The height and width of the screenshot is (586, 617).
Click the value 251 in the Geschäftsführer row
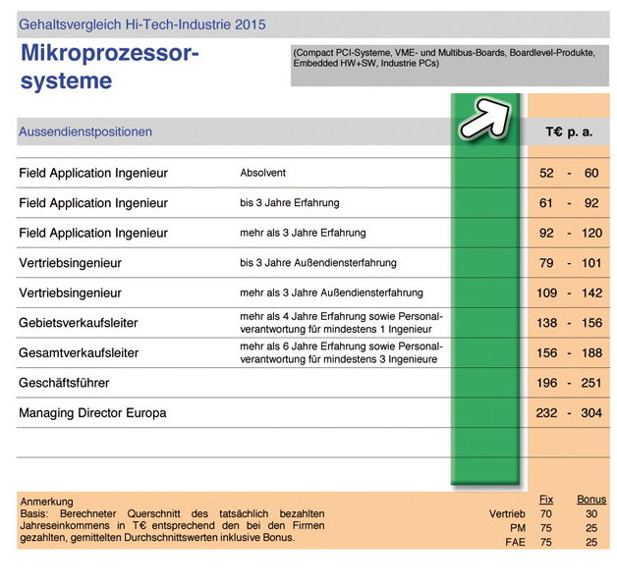coord(591,383)
